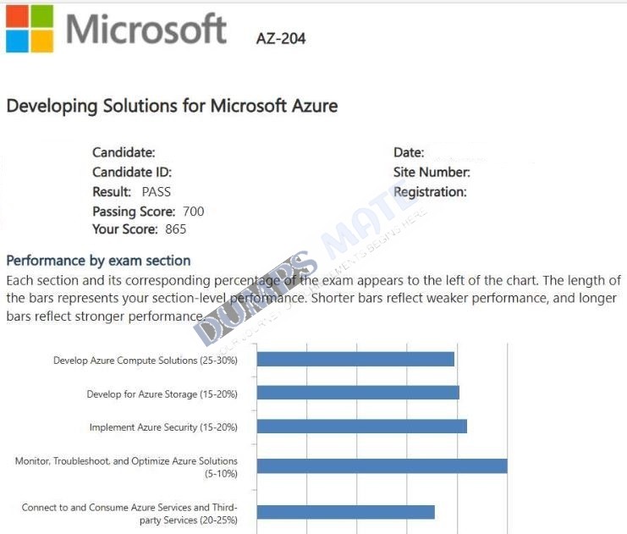Click the Passing Score value 700
627x534 pixels.
pos(194,212)
